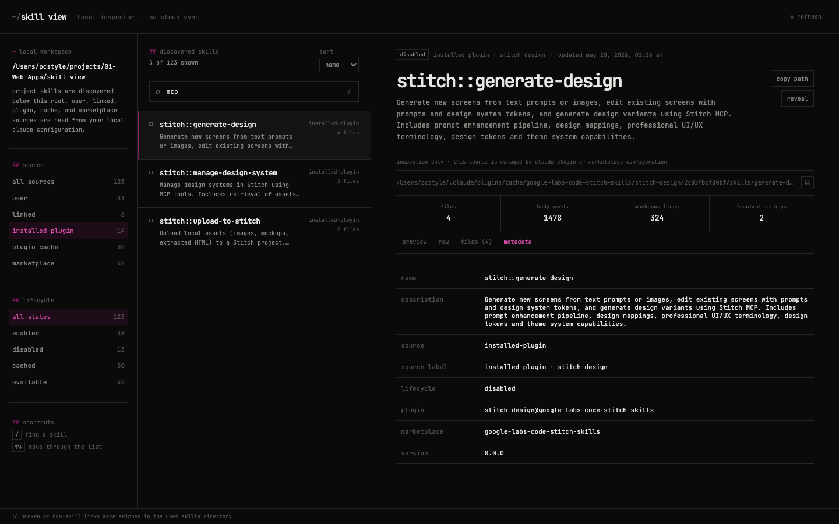Select the enabled lifecycle filter
This screenshot has width=839, height=524.
(x=69, y=334)
